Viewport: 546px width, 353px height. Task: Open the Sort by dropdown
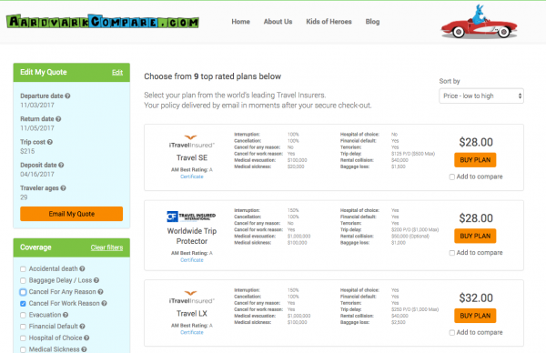point(481,96)
